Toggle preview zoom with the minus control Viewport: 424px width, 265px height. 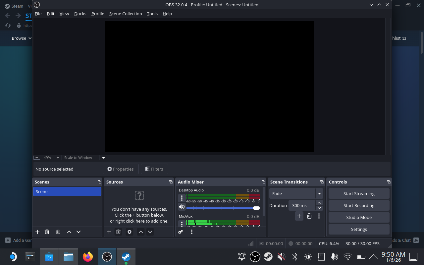click(x=37, y=157)
